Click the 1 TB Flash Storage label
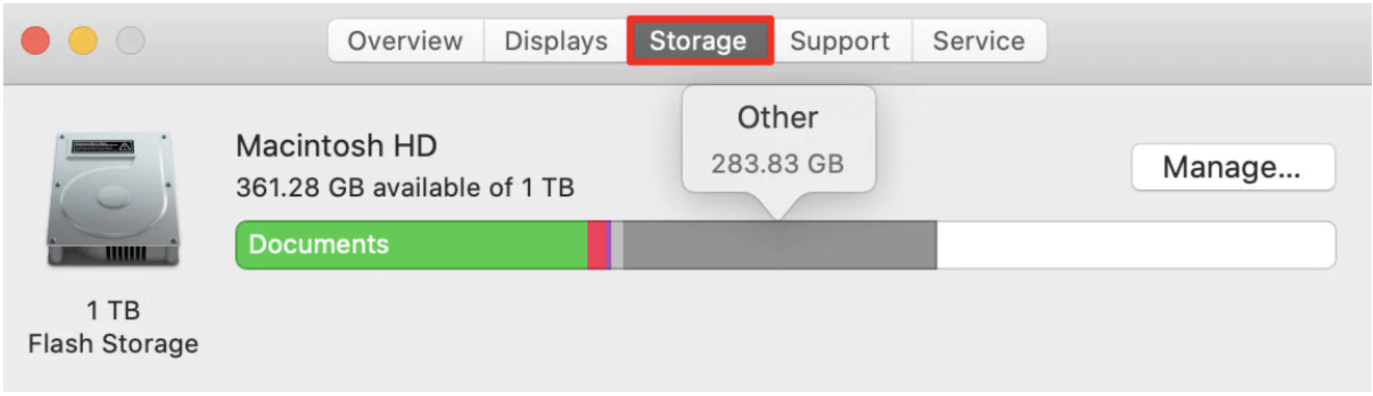This screenshot has width=1373, height=396. coord(113,328)
